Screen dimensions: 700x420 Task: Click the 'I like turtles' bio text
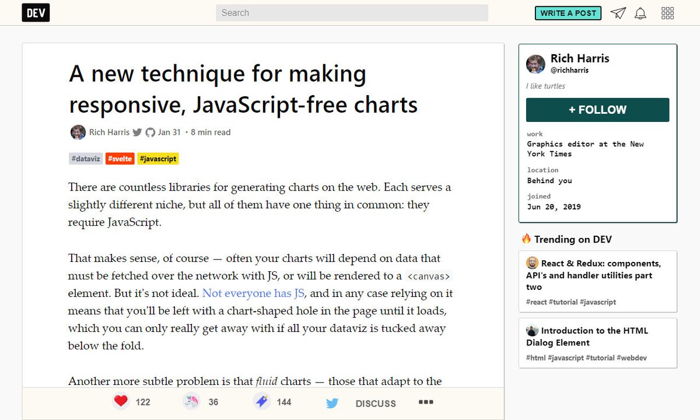545,86
